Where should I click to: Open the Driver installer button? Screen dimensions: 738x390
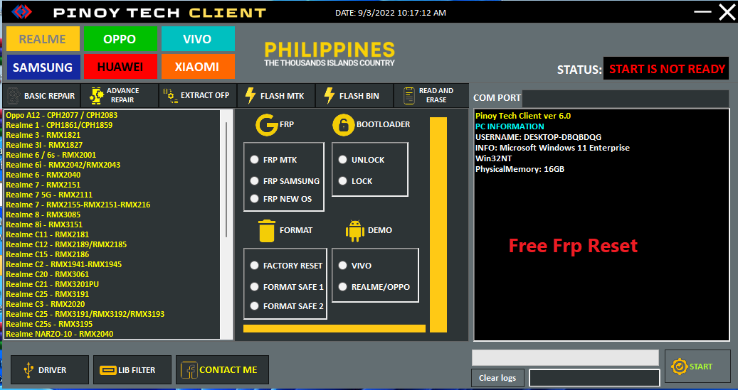pos(49,370)
